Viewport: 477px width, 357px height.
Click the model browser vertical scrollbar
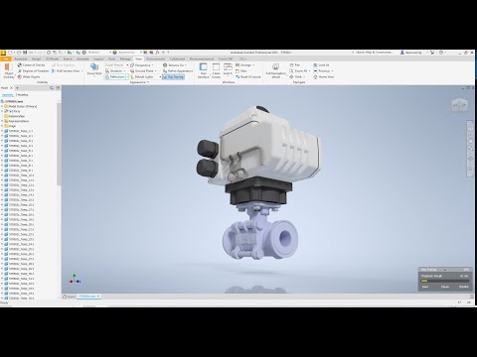click(59, 144)
